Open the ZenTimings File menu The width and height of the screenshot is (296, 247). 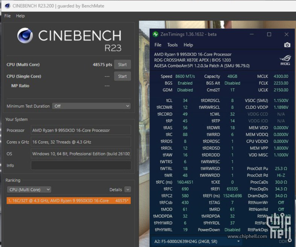coord(158,45)
